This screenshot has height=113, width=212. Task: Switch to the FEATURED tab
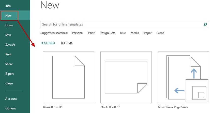pyautogui.click(x=48, y=43)
